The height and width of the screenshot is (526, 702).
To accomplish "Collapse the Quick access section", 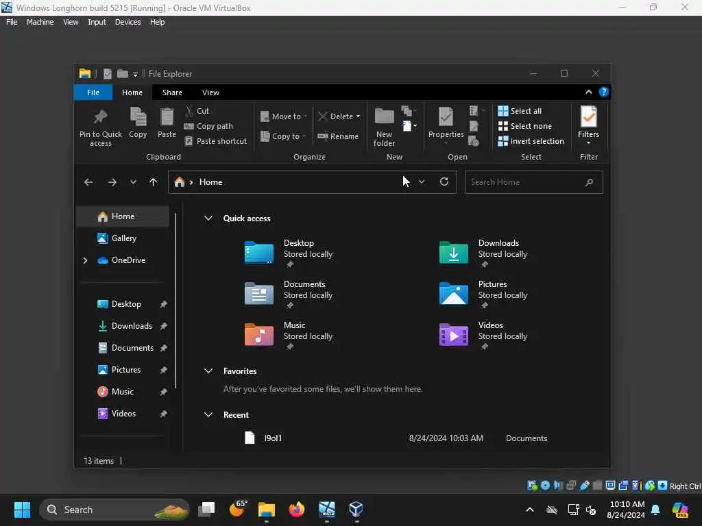I will (x=208, y=218).
